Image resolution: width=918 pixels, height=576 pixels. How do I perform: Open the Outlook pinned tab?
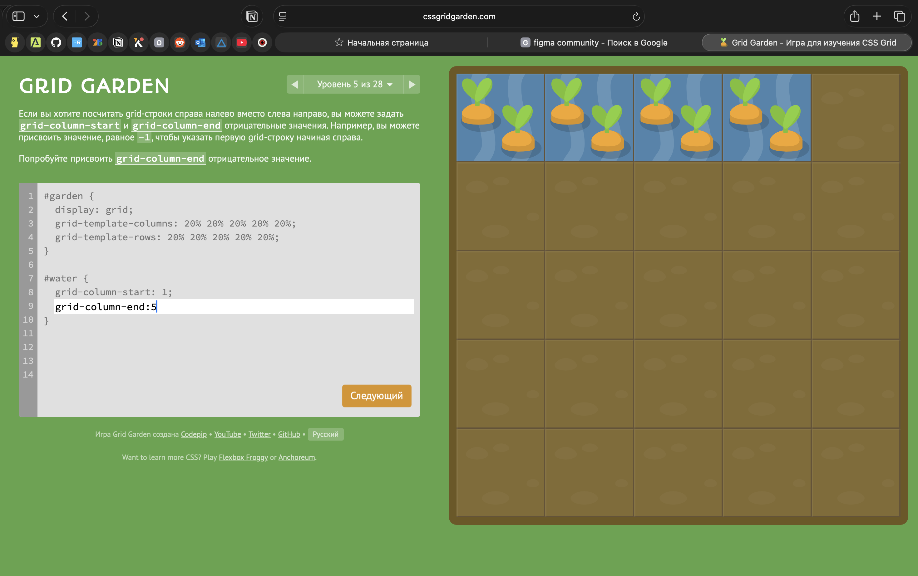(x=200, y=43)
